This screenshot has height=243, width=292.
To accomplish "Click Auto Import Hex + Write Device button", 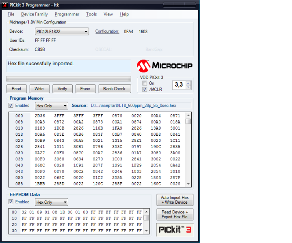I will (x=175, y=200).
